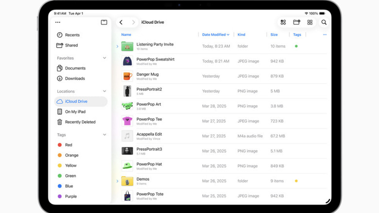The height and width of the screenshot is (213, 379).
Task: Open Downloads from Favorites
Action: (75, 78)
